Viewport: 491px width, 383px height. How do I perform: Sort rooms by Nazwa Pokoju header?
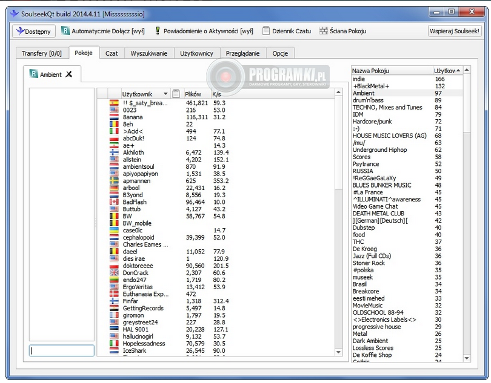(x=392, y=71)
